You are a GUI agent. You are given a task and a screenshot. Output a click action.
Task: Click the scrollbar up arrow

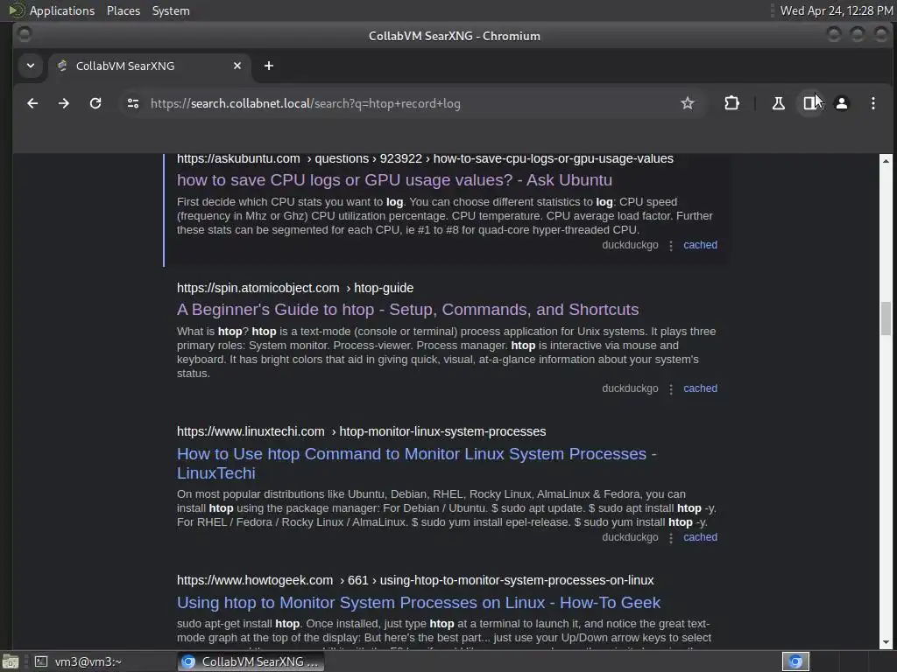pyautogui.click(x=886, y=161)
